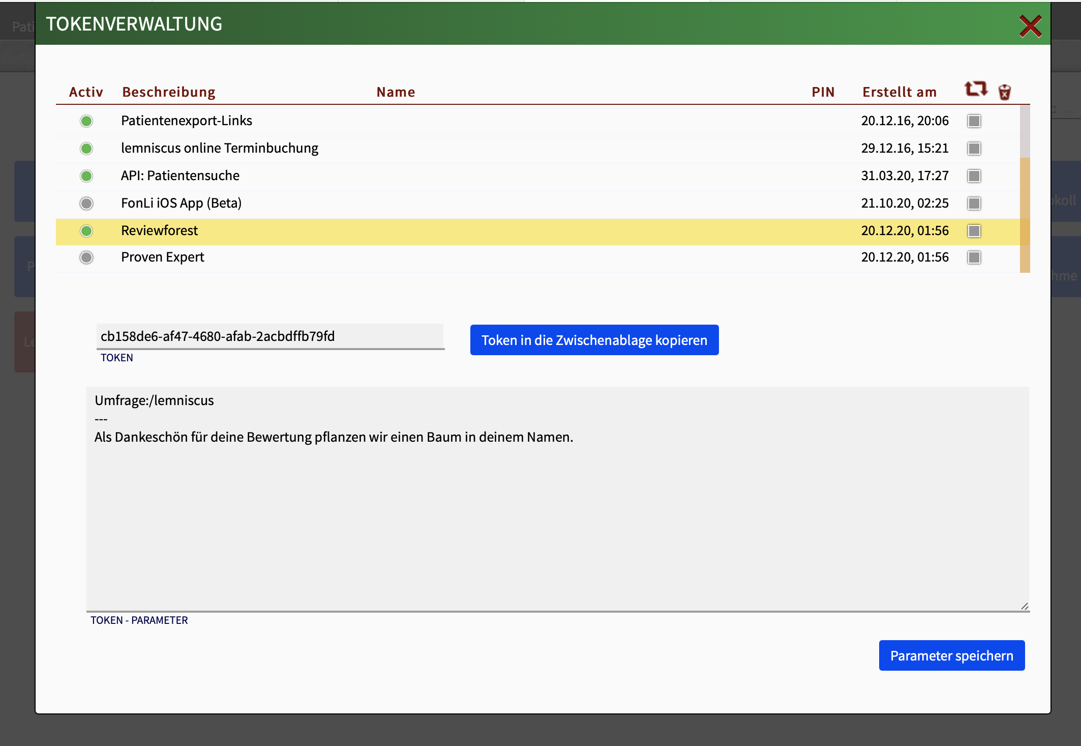Click the Name column header

[x=396, y=92]
